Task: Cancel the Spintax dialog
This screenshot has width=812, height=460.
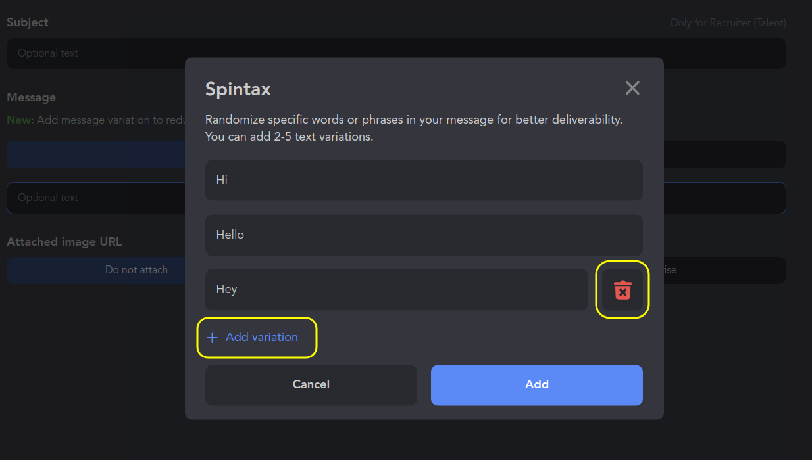Action: click(x=311, y=385)
